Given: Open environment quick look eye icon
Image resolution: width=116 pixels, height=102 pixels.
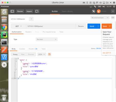Looking at the screenshot, I should [113, 18].
